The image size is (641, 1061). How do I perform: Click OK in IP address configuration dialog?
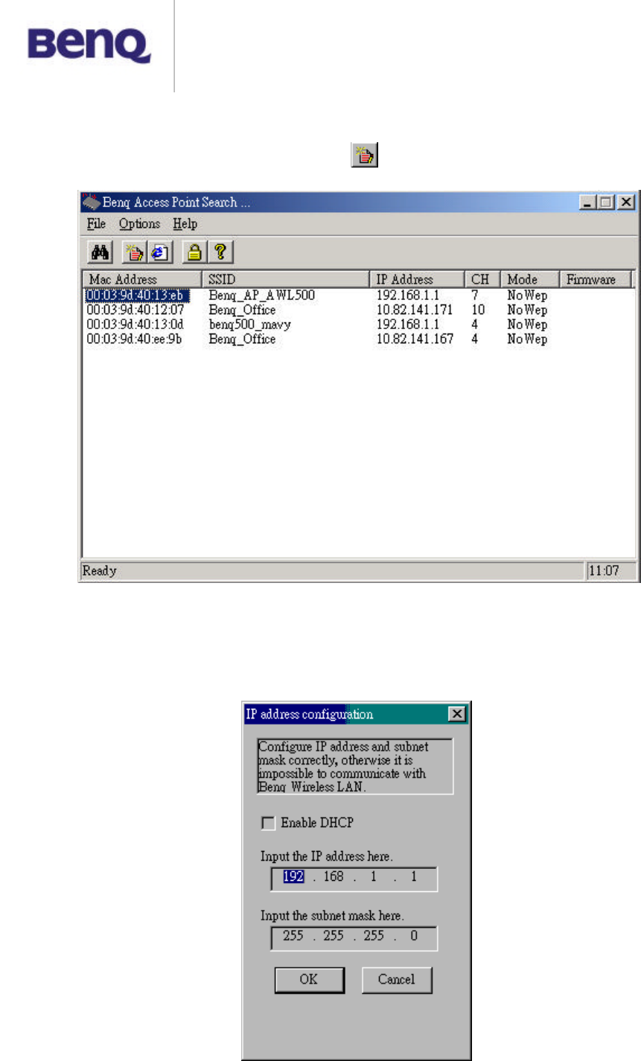tap(309, 980)
